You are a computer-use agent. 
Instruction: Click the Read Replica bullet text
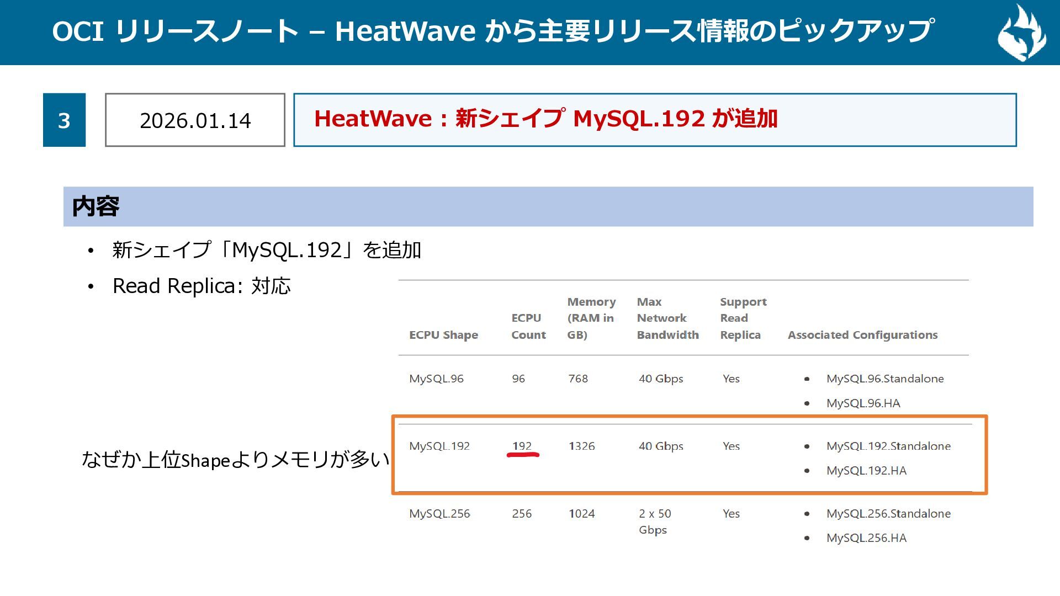pyautogui.click(x=202, y=286)
